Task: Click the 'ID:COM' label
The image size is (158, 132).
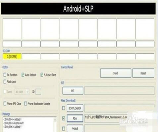Action: pos(7,51)
